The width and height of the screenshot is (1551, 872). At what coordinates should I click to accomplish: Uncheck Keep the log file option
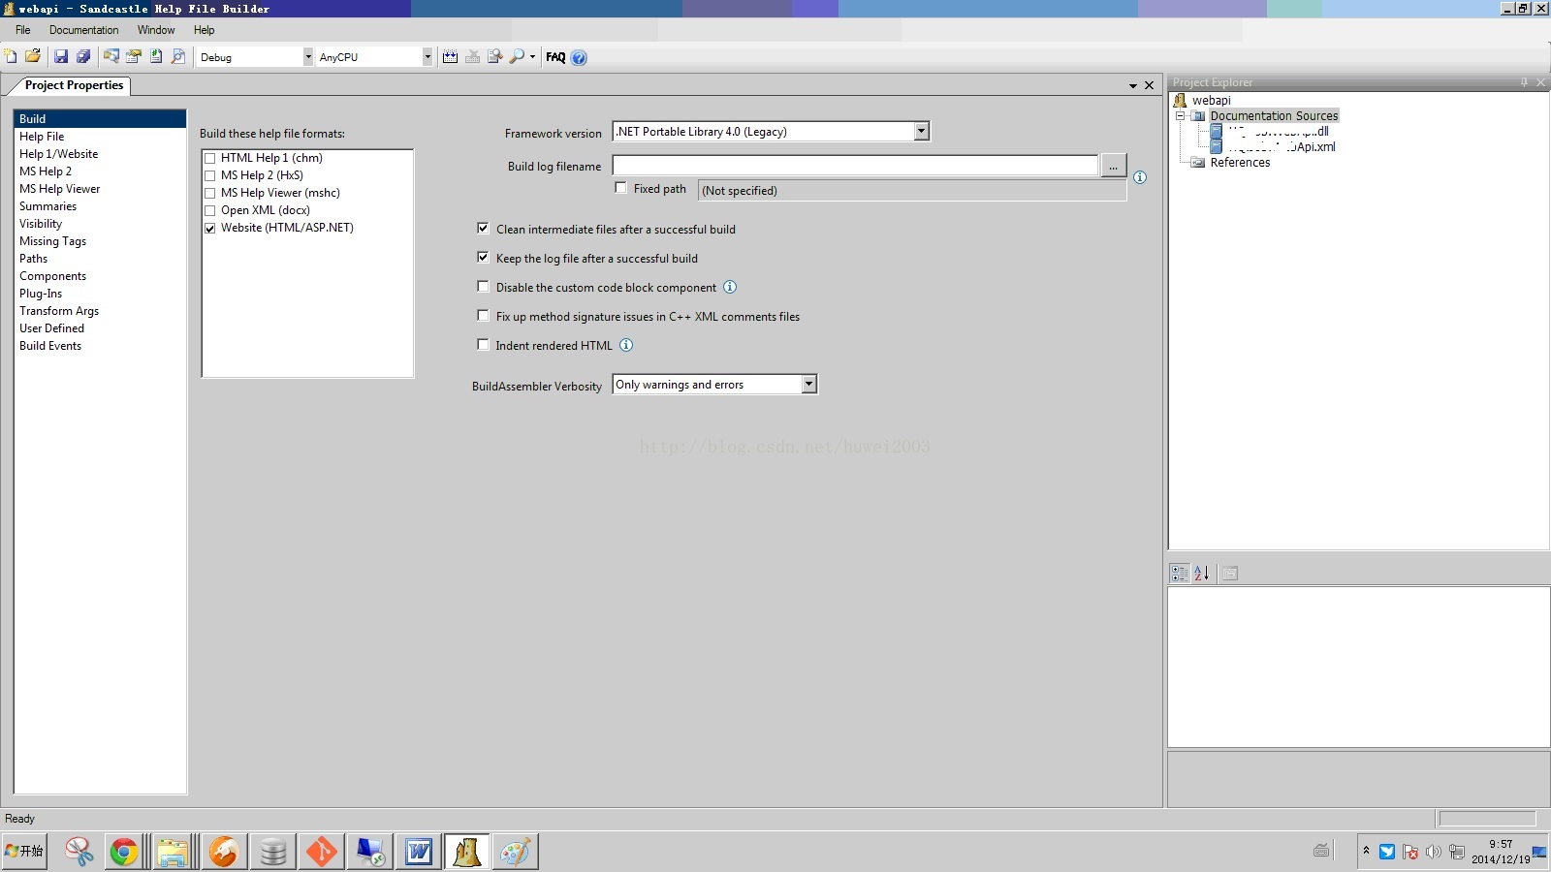click(483, 258)
